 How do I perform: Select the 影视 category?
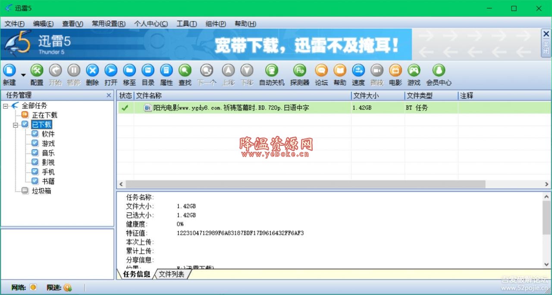click(48, 163)
